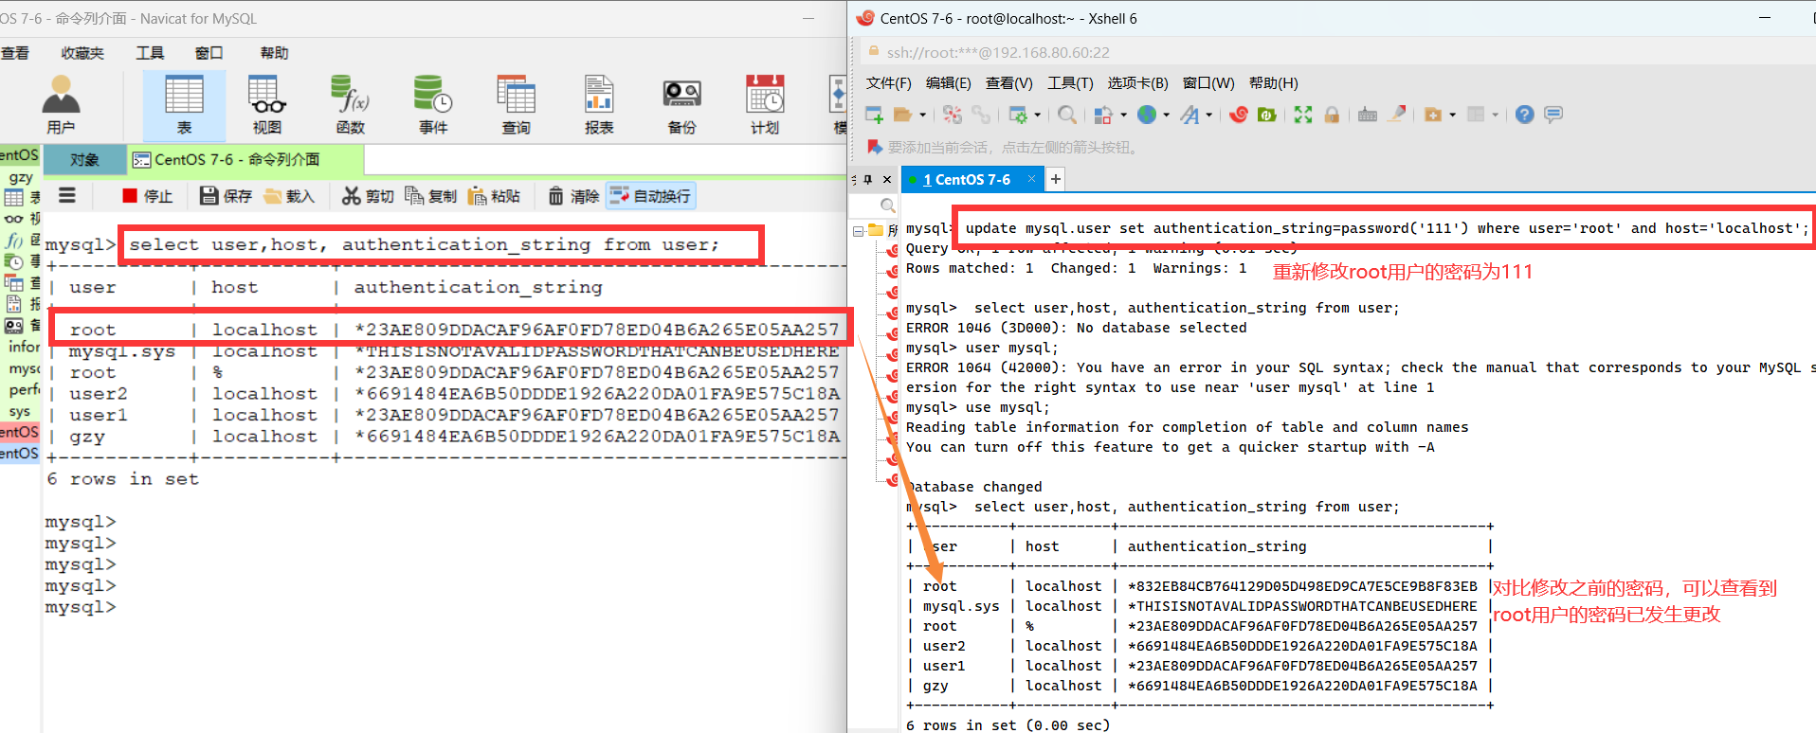Click the globe encoding icon in Xshell toolbar
This screenshot has height=733, width=1816.
(x=1147, y=115)
